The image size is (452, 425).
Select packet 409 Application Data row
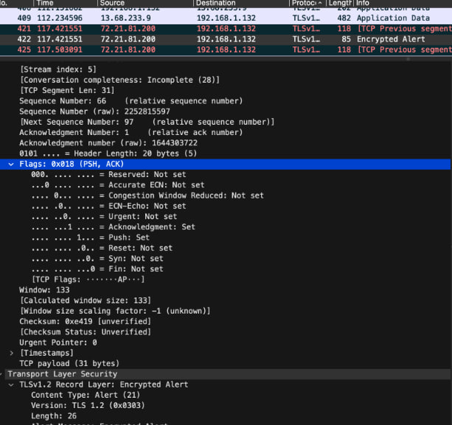pyautogui.click(x=226, y=18)
